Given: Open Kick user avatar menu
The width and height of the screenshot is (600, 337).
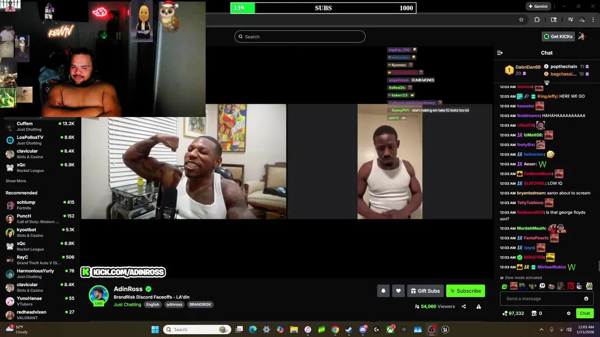Looking at the screenshot, I should tap(582, 37).
